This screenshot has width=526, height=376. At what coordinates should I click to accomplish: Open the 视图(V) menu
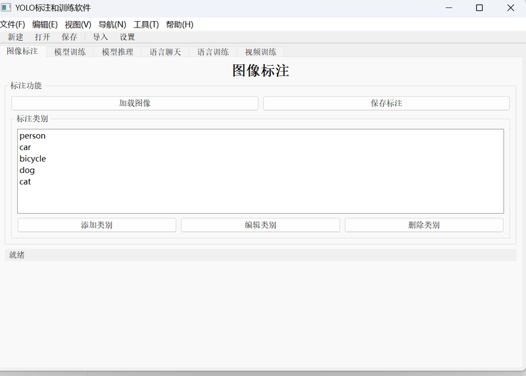[x=78, y=24]
